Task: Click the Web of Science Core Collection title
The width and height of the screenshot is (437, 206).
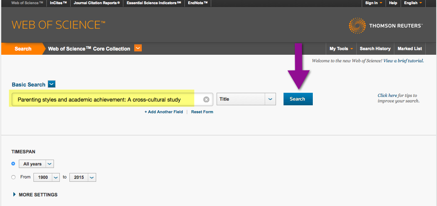Action: 89,49
